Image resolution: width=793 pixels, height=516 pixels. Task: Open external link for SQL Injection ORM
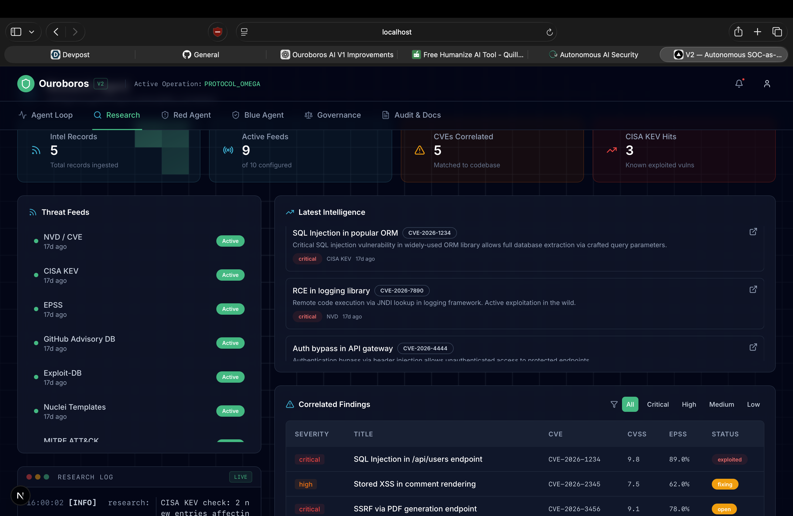click(753, 232)
